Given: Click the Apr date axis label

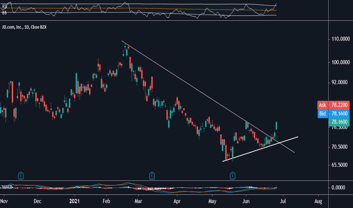Looking at the screenshot, I should point(177,201).
